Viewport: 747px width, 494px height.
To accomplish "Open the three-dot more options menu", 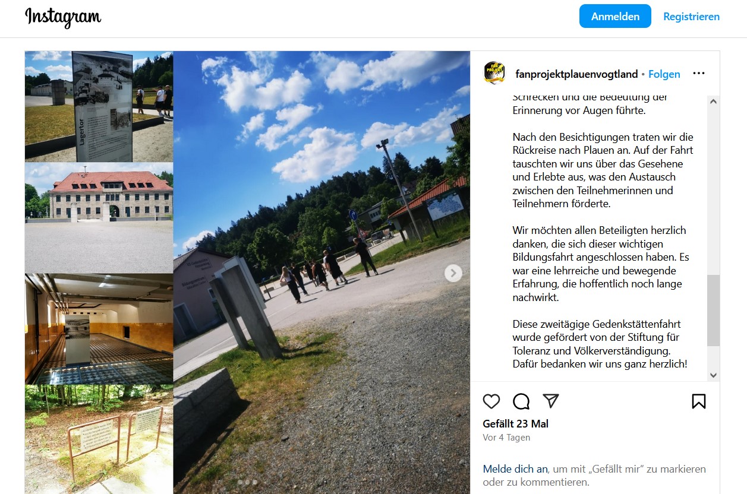I will click(x=699, y=74).
